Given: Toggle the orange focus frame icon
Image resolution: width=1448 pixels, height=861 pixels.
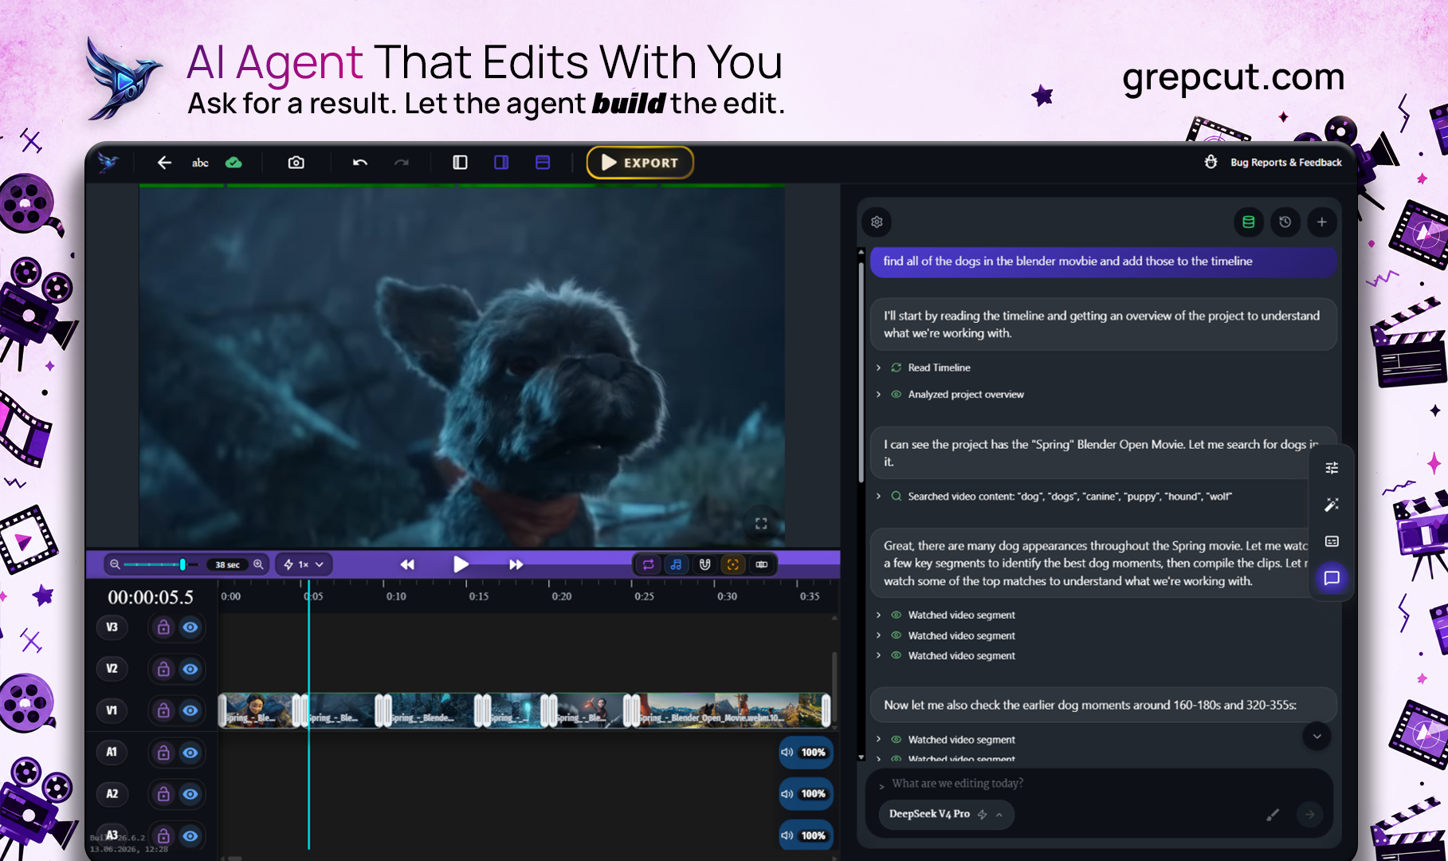Looking at the screenshot, I should (x=732, y=564).
